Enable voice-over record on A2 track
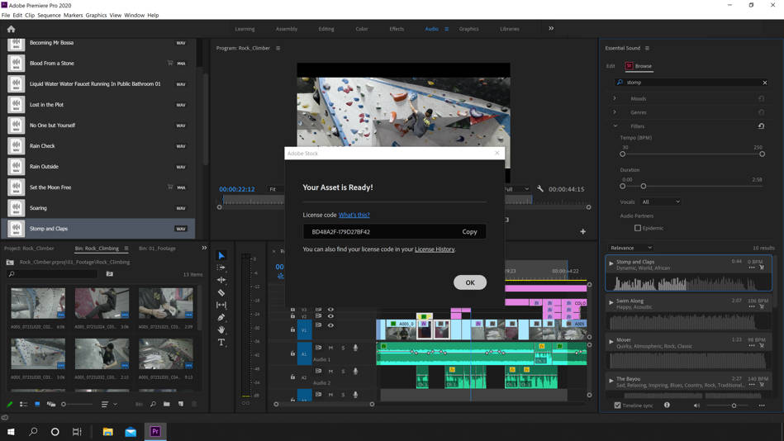The width and height of the screenshot is (784, 441). click(355, 371)
